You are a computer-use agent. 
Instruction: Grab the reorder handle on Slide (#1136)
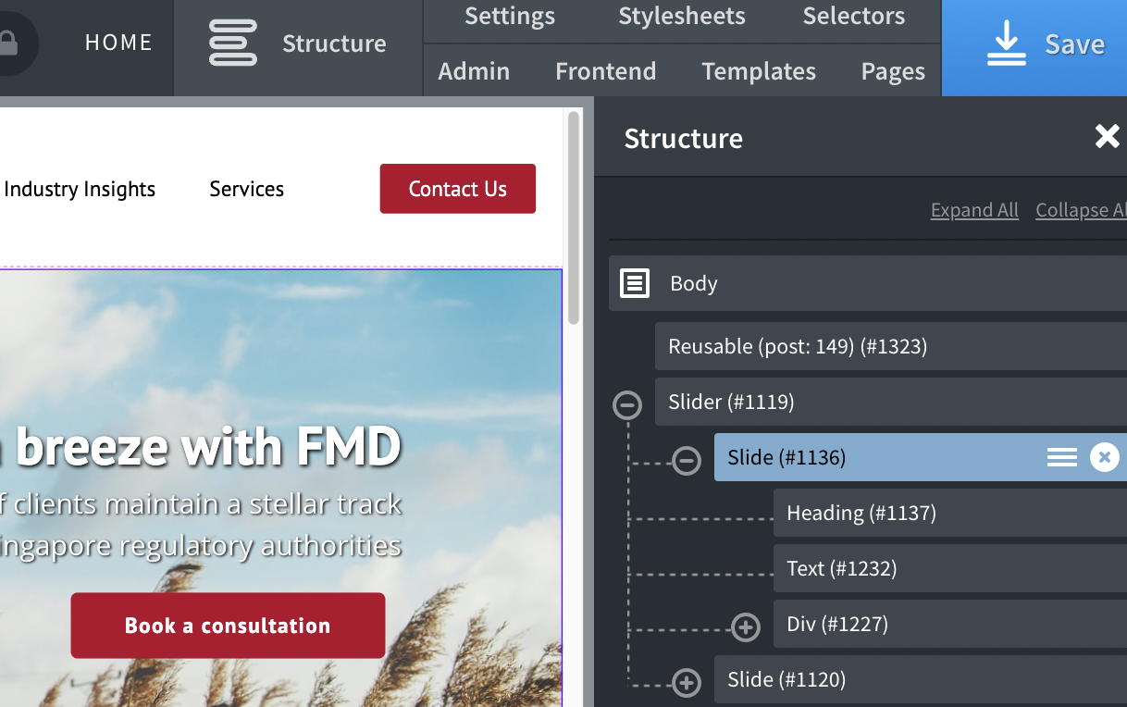point(1061,457)
